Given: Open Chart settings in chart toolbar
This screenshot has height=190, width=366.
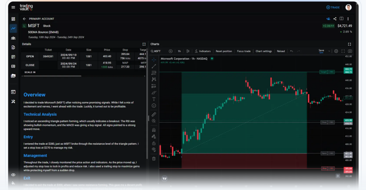Looking at the screenshot, I should [x=263, y=51].
